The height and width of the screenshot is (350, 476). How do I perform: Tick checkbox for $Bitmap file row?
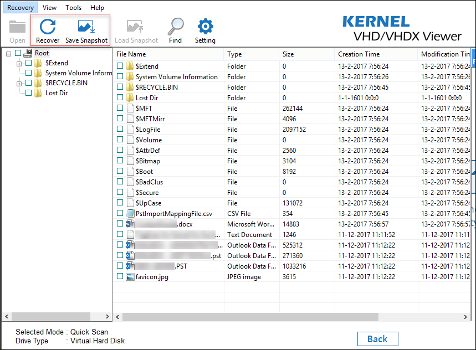tap(120, 161)
